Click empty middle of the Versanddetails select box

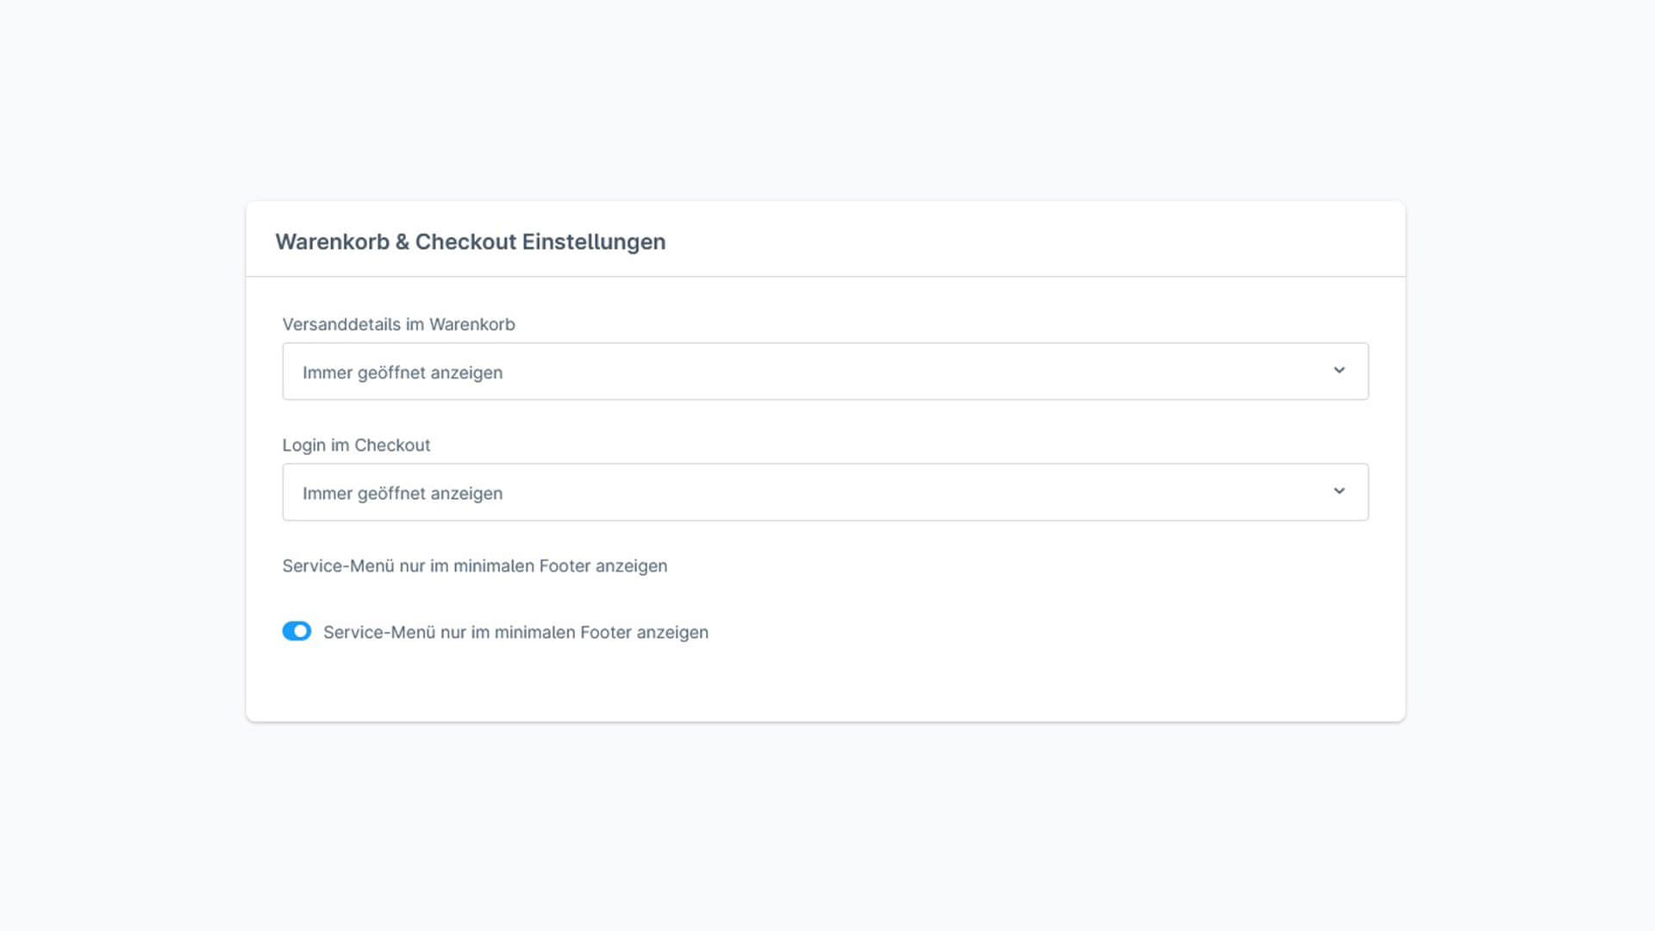[862, 372]
